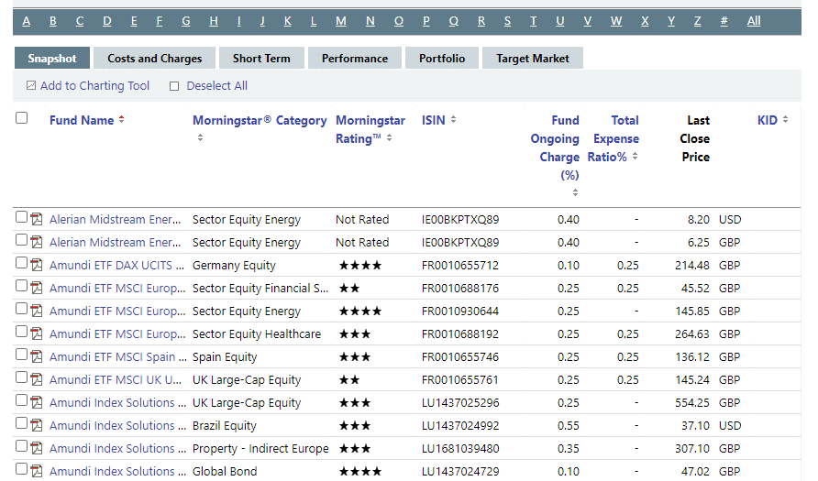The width and height of the screenshot is (818, 481).
Task: Filter funds by letter A
Action: point(26,21)
